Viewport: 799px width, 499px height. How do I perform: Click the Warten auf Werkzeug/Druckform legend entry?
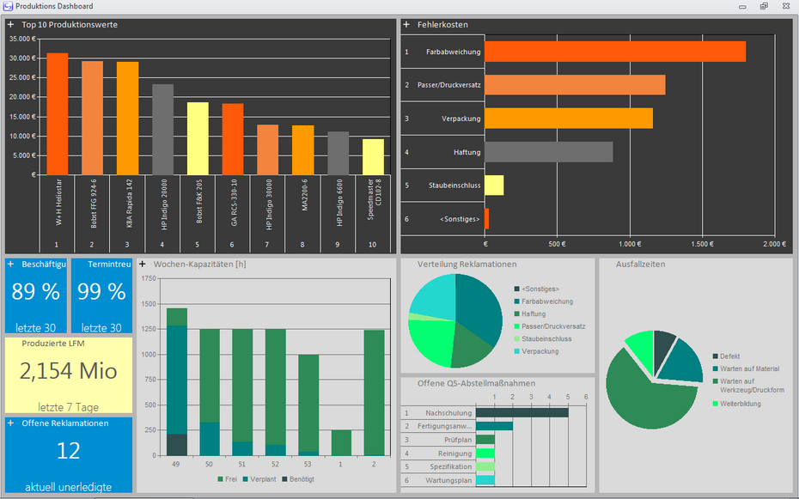point(748,386)
